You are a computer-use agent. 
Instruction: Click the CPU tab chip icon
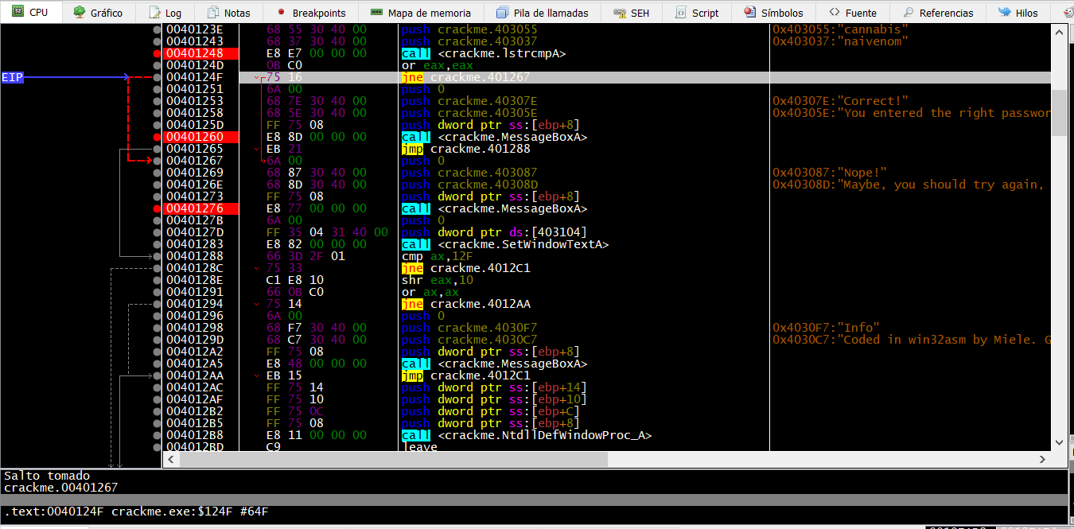17,13
